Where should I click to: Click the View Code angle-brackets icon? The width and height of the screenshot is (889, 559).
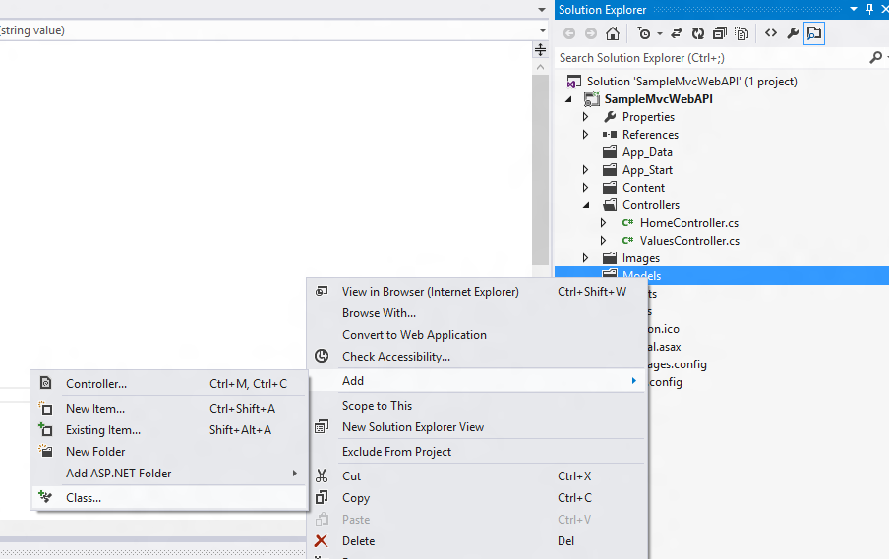(771, 33)
